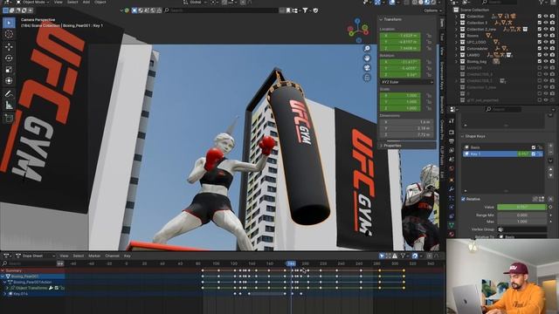Adjust the shape key Value slider
This screenshot has width=559, height=314.
[x=522, y=207]
